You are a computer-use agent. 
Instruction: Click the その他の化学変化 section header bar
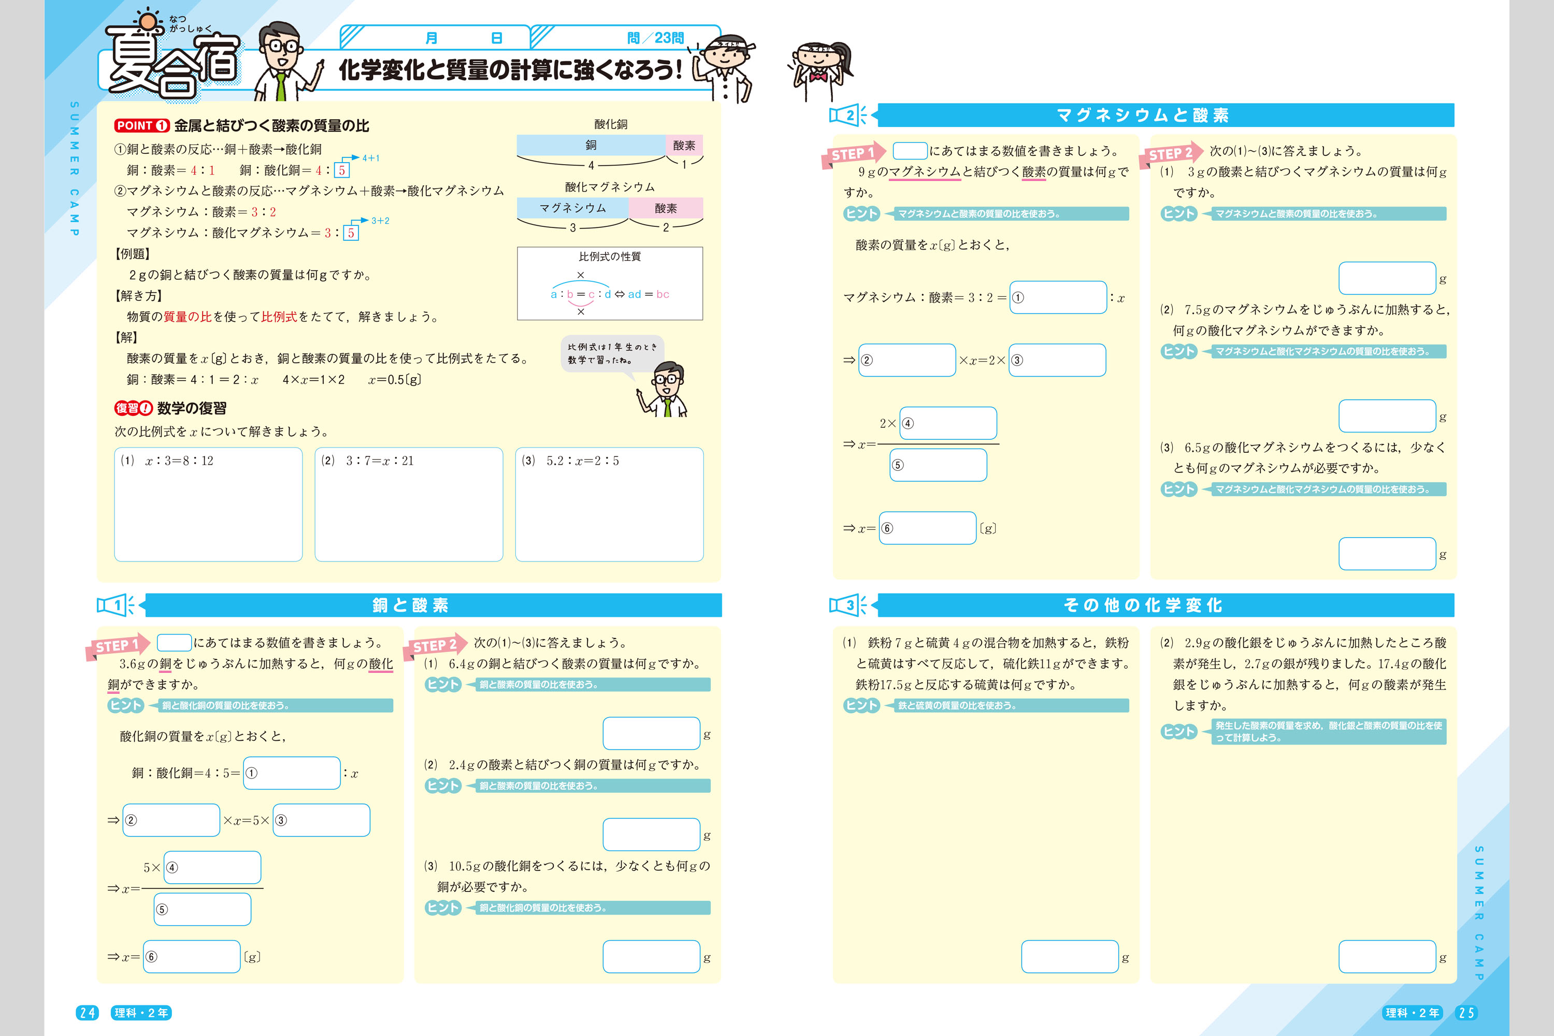pos(1165,605)
